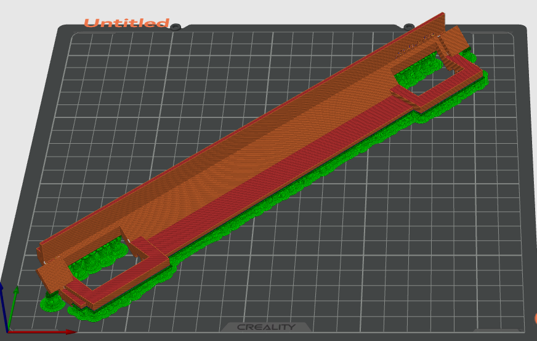Click the Untitled plate name label
This screenshot has width=537, height=341.
coord(126,23)
